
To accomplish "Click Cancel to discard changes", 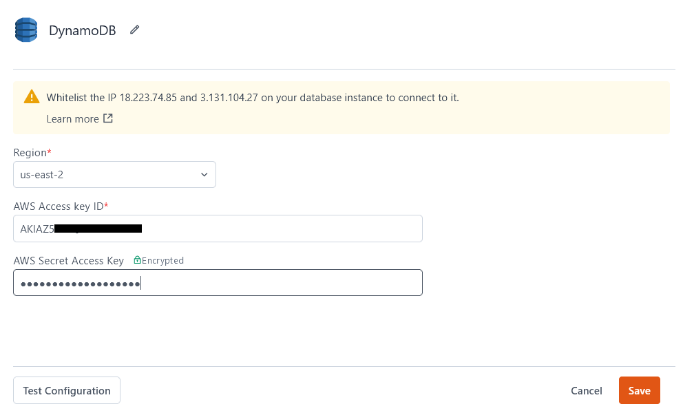I will tap(586, 390).
